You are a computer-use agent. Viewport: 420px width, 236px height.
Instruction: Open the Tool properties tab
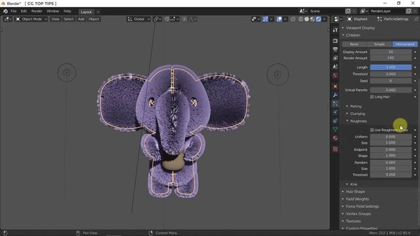pos(335,30)
